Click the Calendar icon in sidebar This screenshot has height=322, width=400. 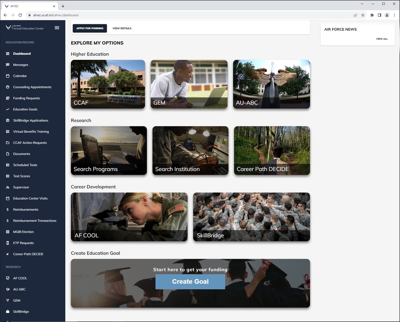(8, 76)
